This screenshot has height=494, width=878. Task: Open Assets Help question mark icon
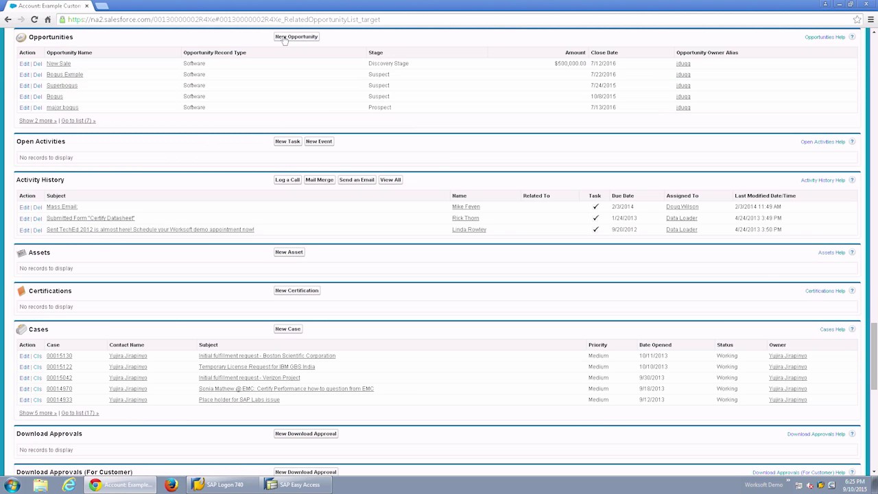852,252
